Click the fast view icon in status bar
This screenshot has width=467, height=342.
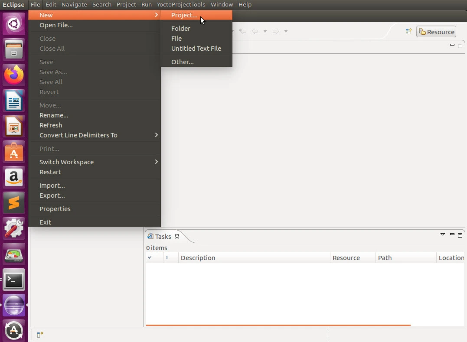pyautogui.click(x=40, y=334)
